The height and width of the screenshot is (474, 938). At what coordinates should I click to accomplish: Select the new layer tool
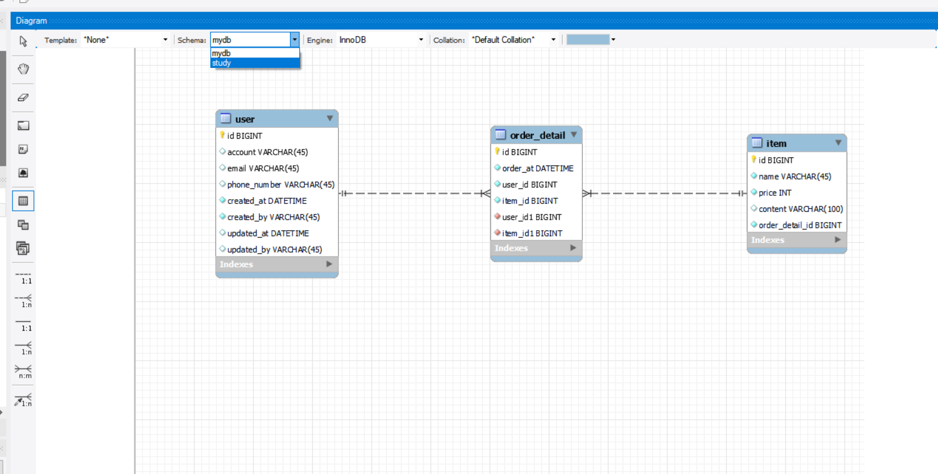[23, 125]
